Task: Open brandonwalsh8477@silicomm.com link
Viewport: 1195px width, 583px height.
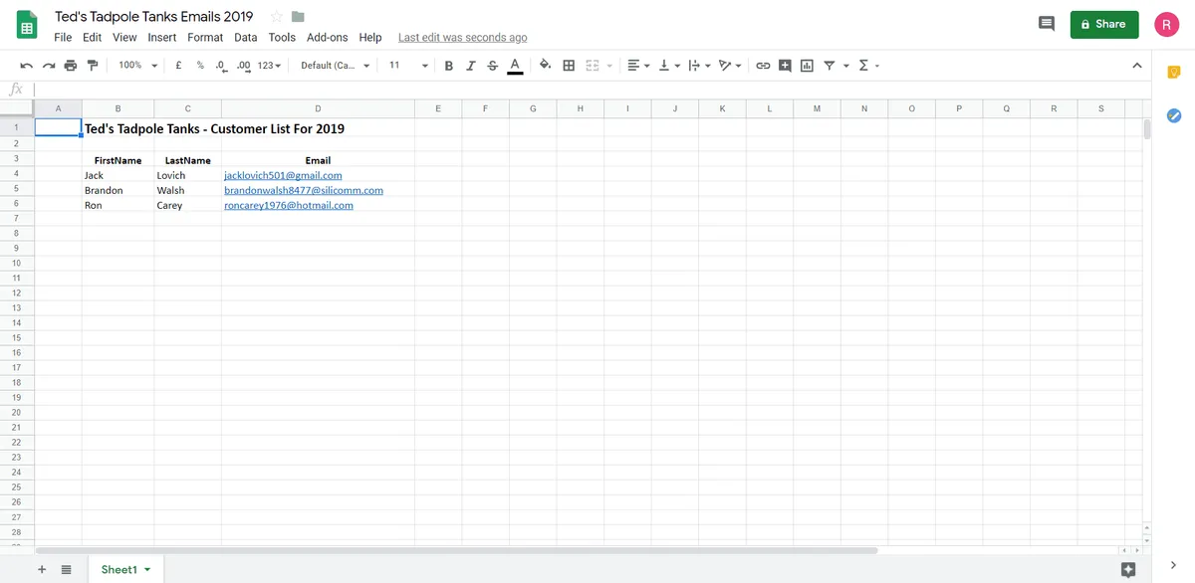Action: 304,190
